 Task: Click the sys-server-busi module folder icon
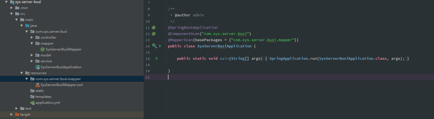pos(12,2)
